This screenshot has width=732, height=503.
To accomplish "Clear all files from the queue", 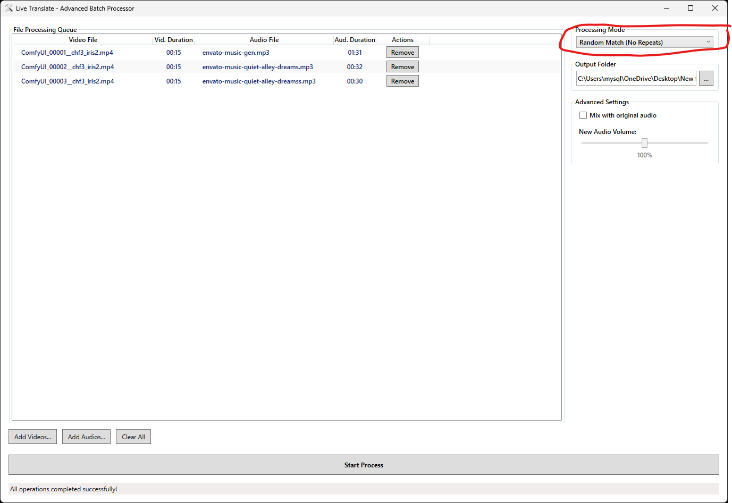I will click(133, 437).
